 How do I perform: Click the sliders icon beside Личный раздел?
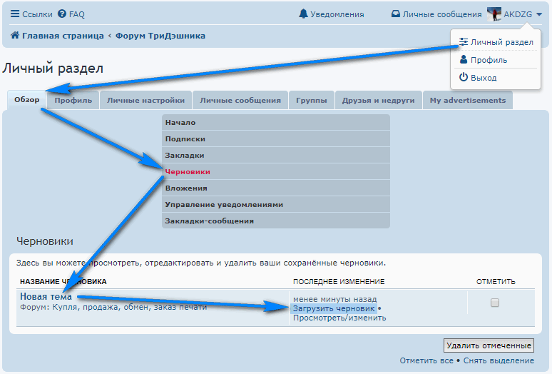(464, 42)
